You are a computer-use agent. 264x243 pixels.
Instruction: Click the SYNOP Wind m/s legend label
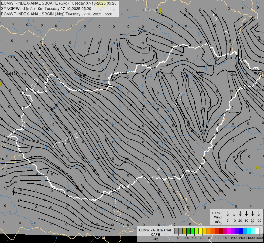(x=218, y=217)
